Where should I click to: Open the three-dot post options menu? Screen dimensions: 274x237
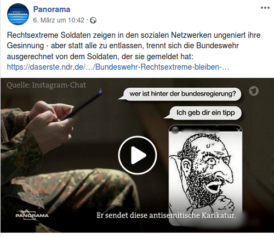pos(265,8)
